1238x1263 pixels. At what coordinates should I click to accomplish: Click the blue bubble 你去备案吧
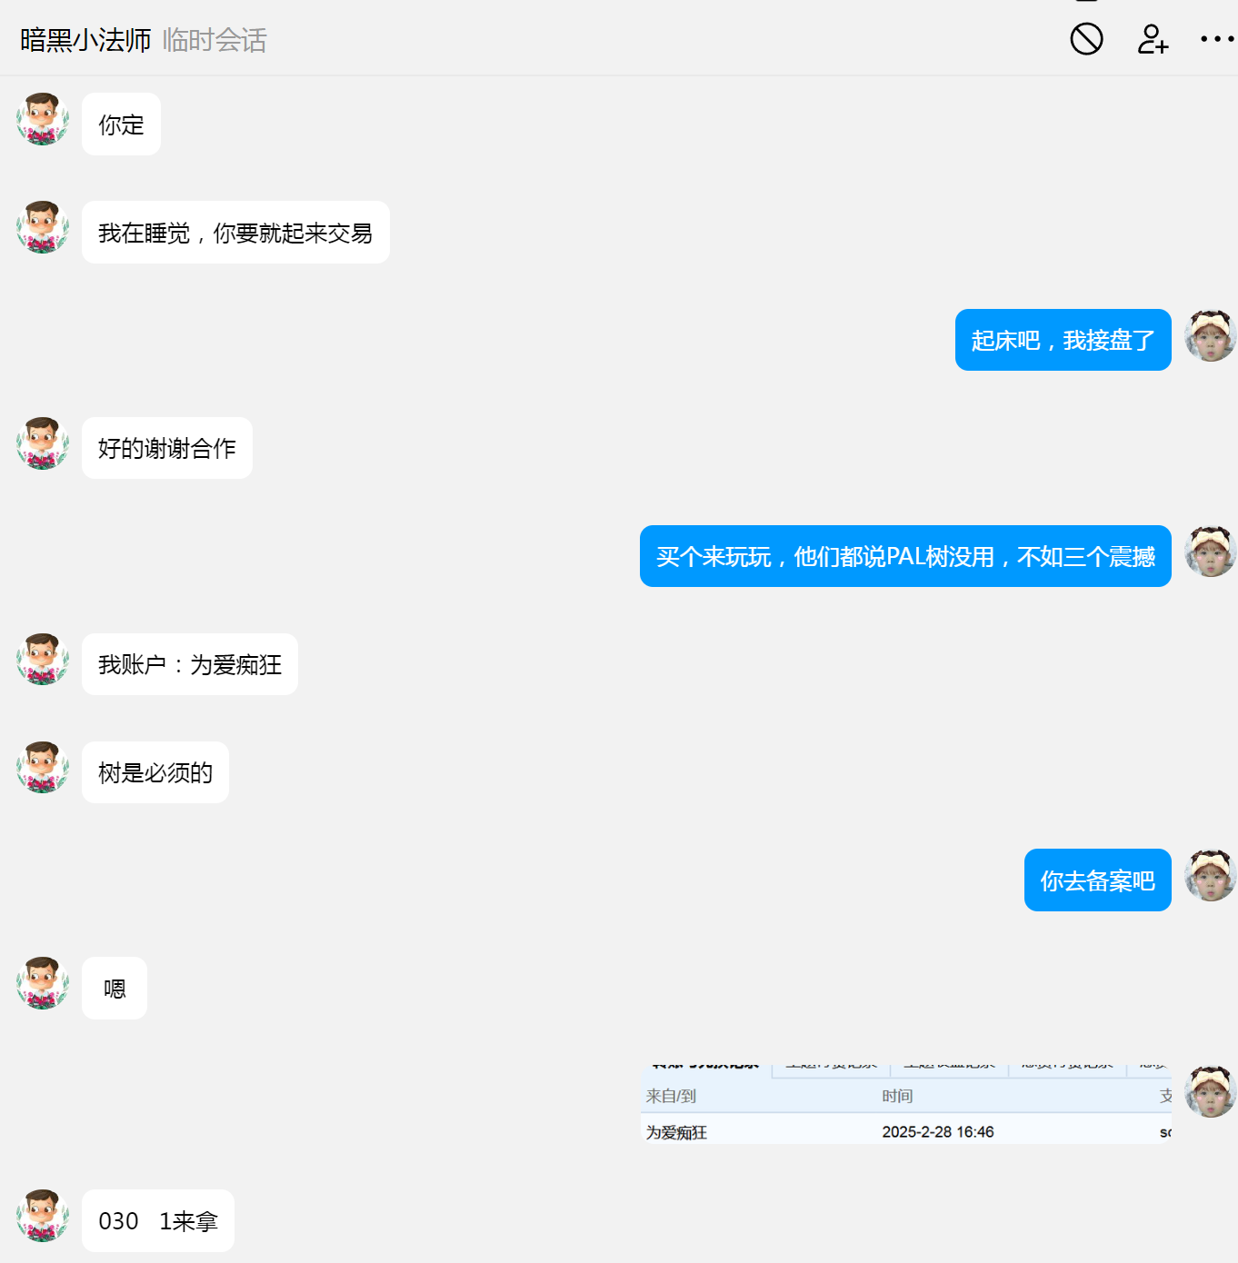pos(1097,880)
